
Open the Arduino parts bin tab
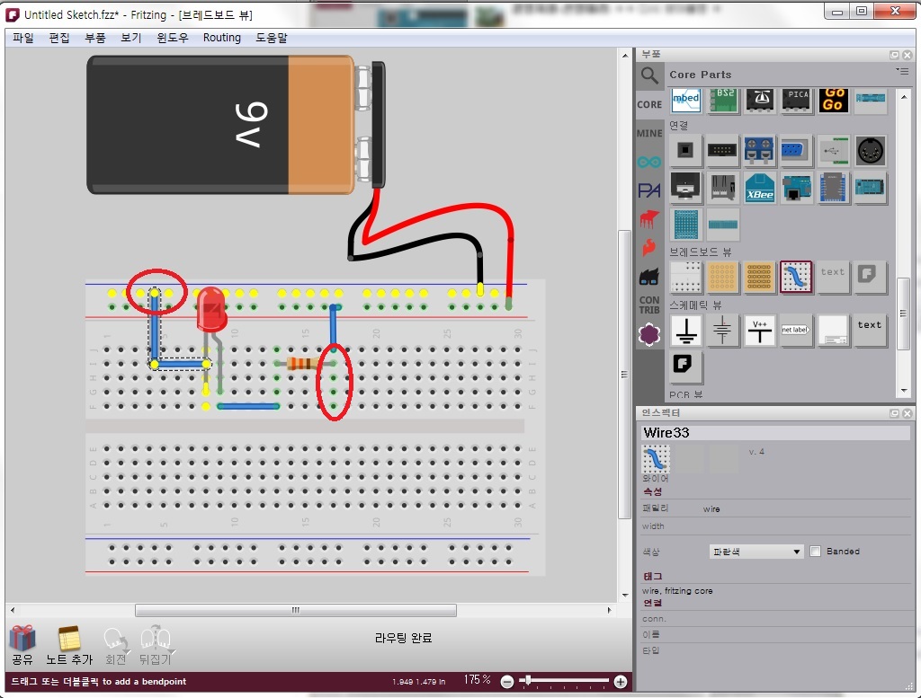[x=648, y=162]
